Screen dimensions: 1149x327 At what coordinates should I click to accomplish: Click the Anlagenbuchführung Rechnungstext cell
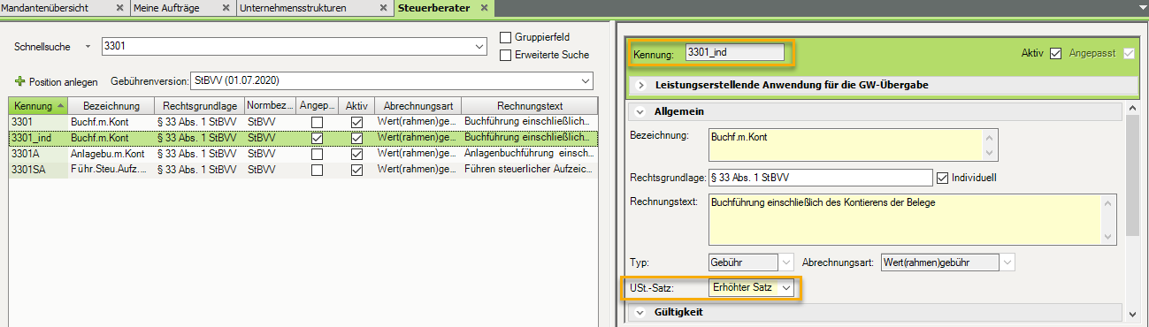click(530, 154)
